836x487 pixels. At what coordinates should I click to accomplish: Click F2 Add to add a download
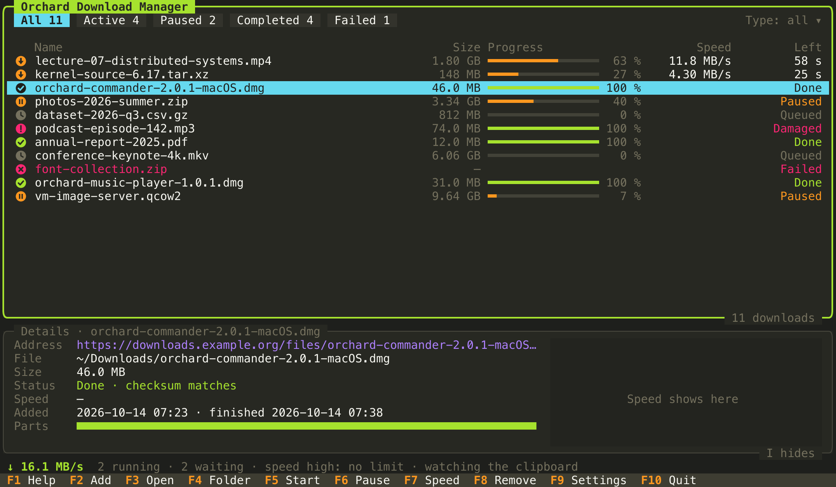click(91, 480)
